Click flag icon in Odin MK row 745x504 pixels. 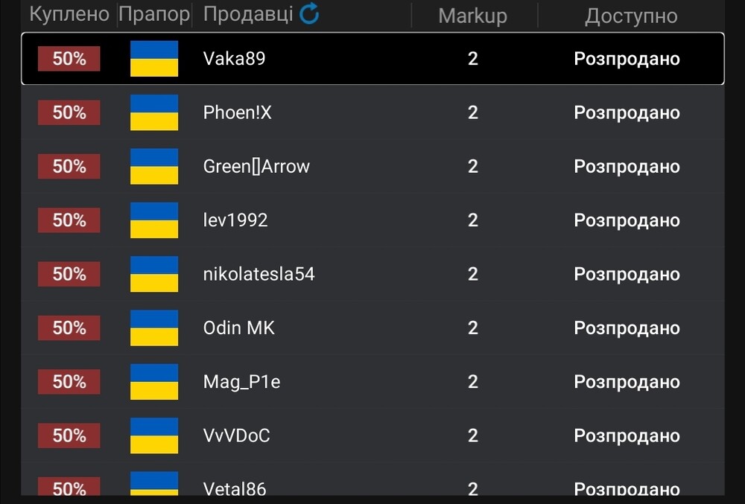(154, 328)
